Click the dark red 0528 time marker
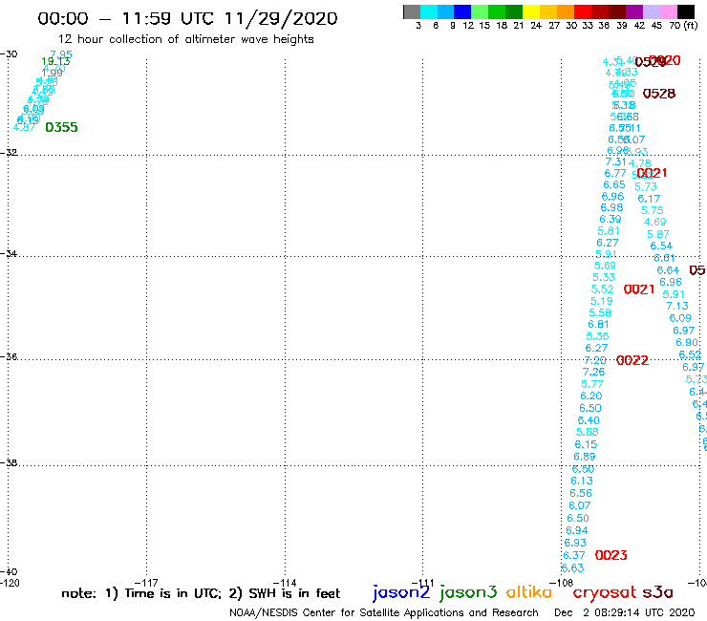Image resolution: width=707 pixels, height=621 pixels. tap(659, 94)
